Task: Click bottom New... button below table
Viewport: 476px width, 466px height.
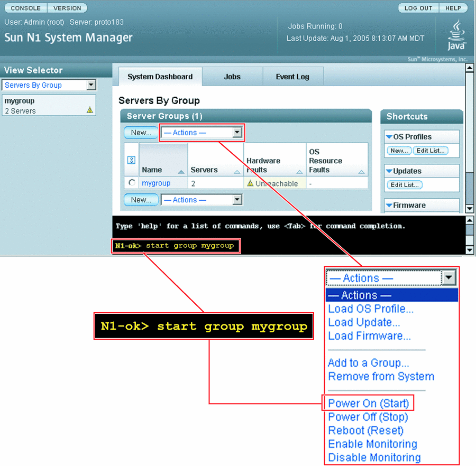Action: (141, 200)
